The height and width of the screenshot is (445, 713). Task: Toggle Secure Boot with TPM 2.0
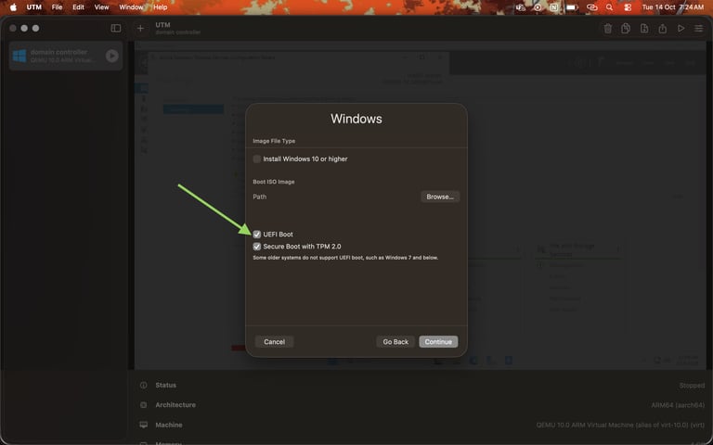257,247
